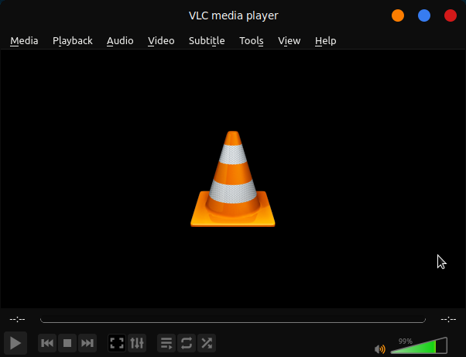Expand the Audio menu
The image size is (466, 357).
click(120, 41)
